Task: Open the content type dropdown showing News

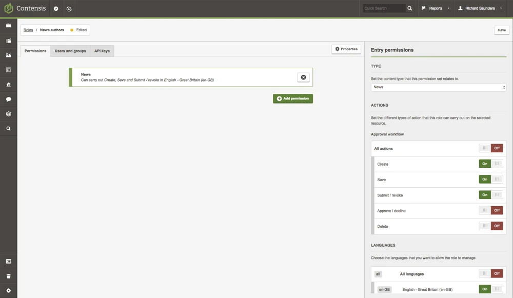Action: (438, 87)
